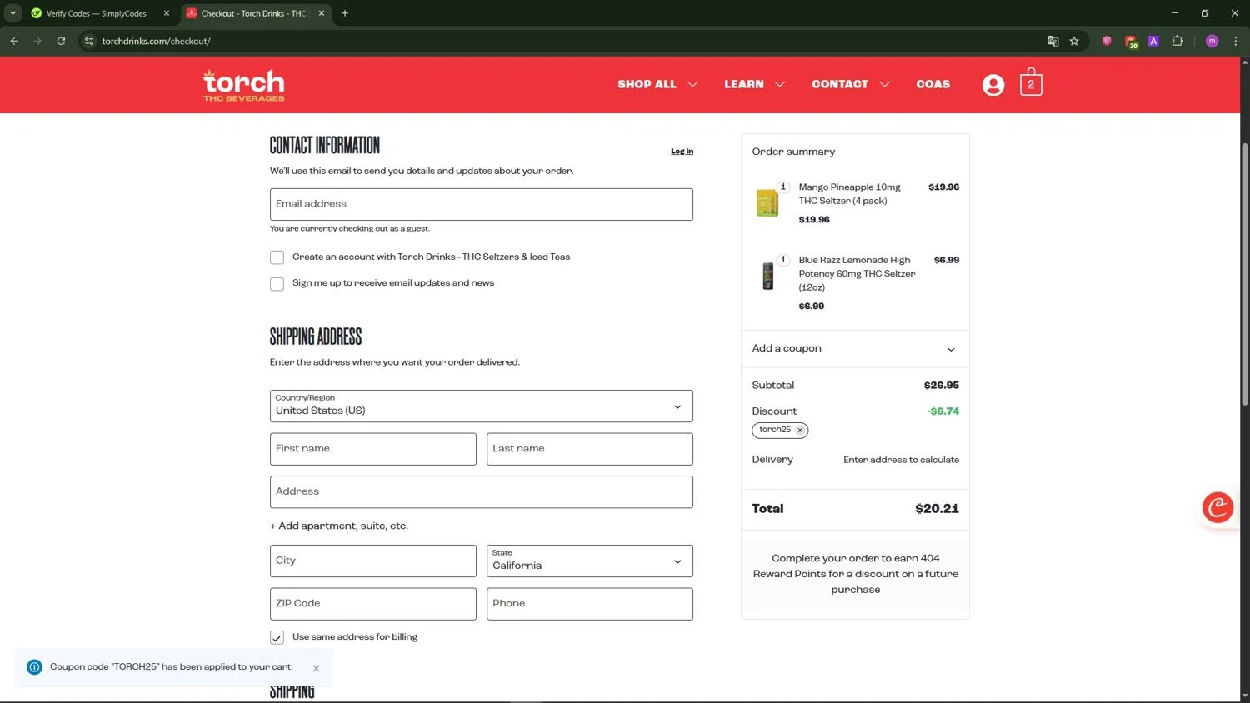The height and width of the screenshot is (703, 1250).
Task: Focus the Last name field
Action: [590, 449]
